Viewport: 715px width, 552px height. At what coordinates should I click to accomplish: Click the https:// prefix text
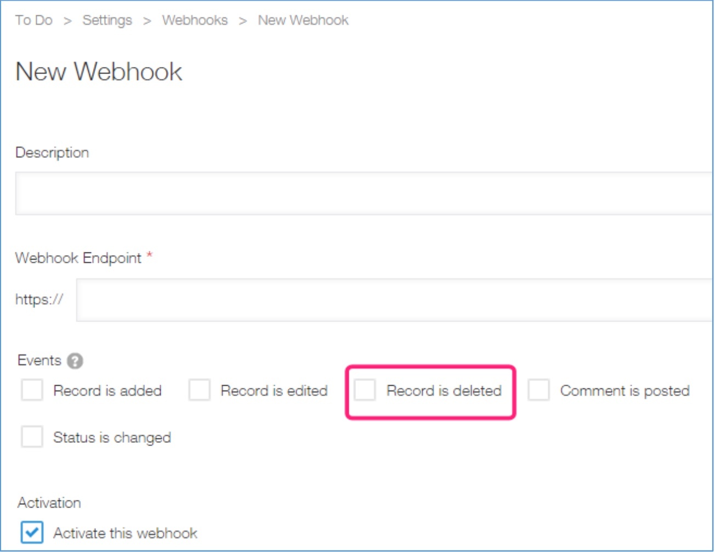coord(39,300)
